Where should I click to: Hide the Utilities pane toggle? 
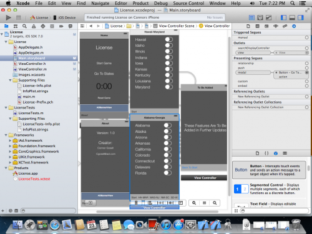301,17
